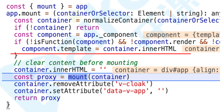The image size is (222, 112).
Task: Click the clear content before mounting comment
Action: pyautogui.click(x=76, y=63)
